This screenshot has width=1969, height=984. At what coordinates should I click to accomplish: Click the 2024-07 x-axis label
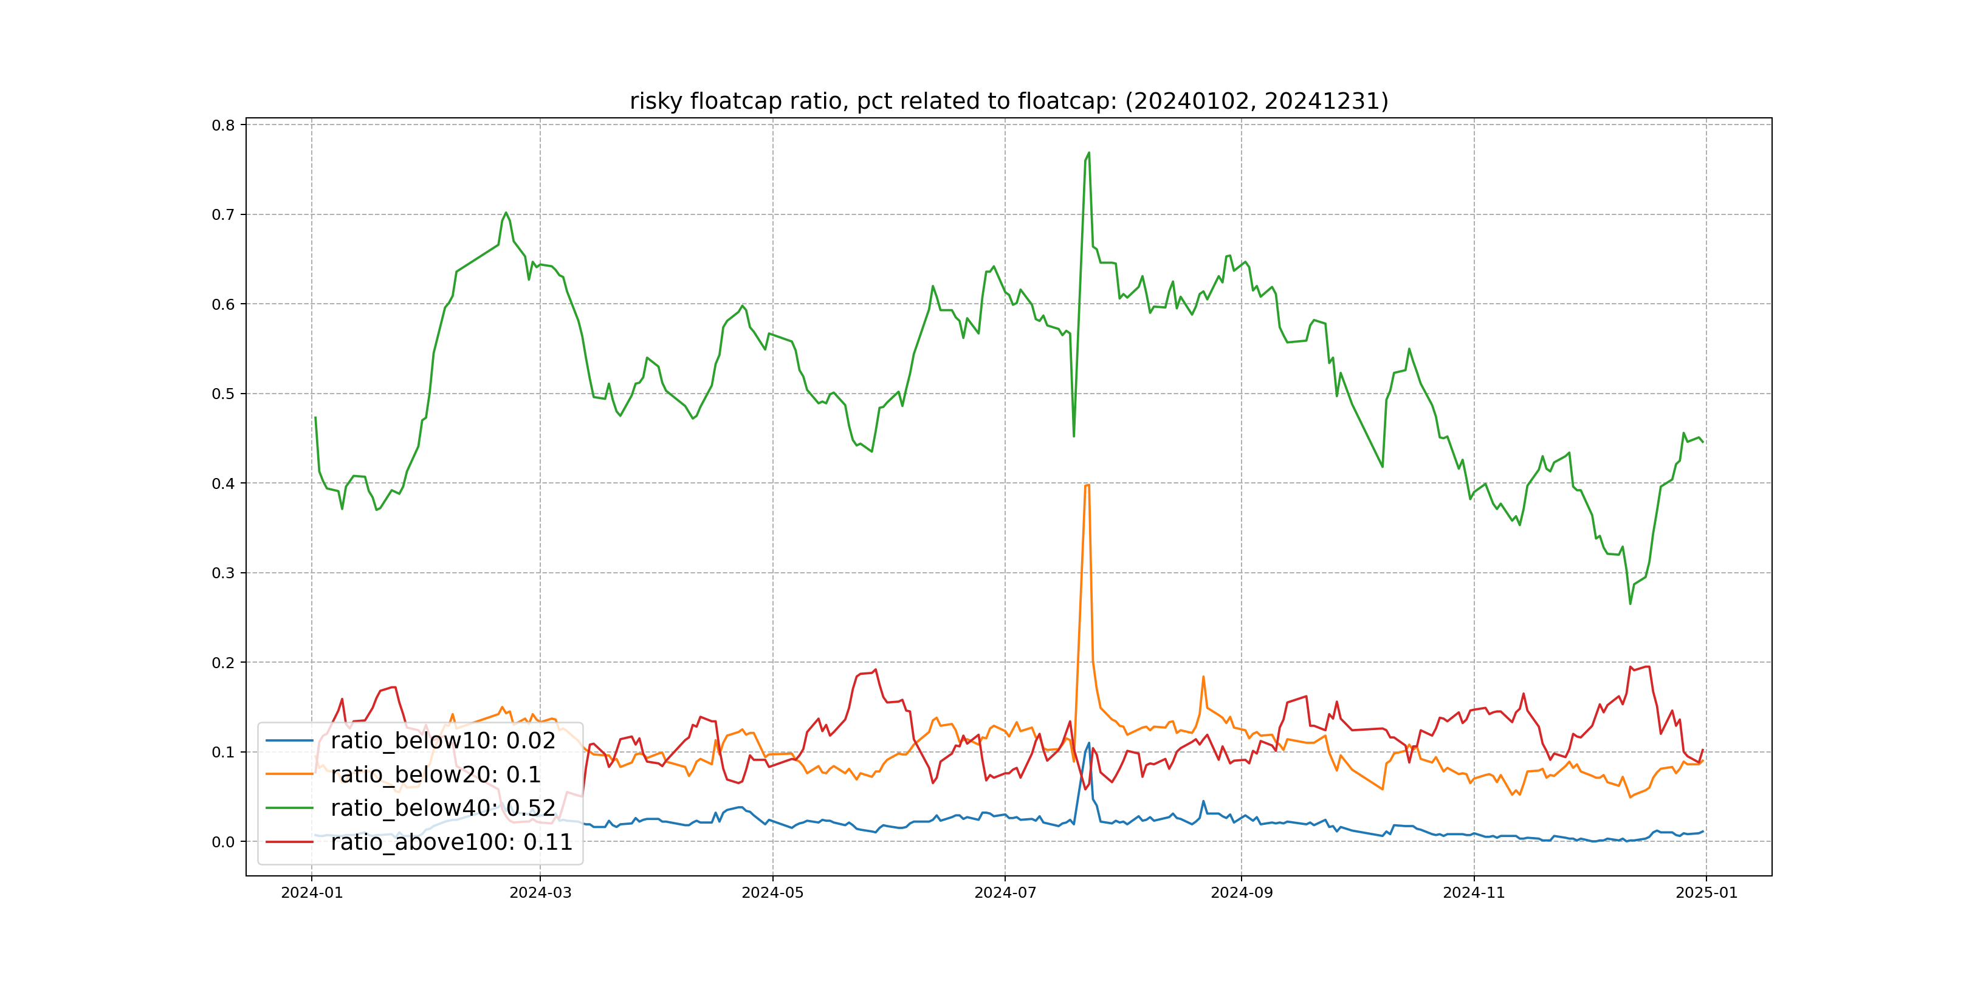(1005, 892)
